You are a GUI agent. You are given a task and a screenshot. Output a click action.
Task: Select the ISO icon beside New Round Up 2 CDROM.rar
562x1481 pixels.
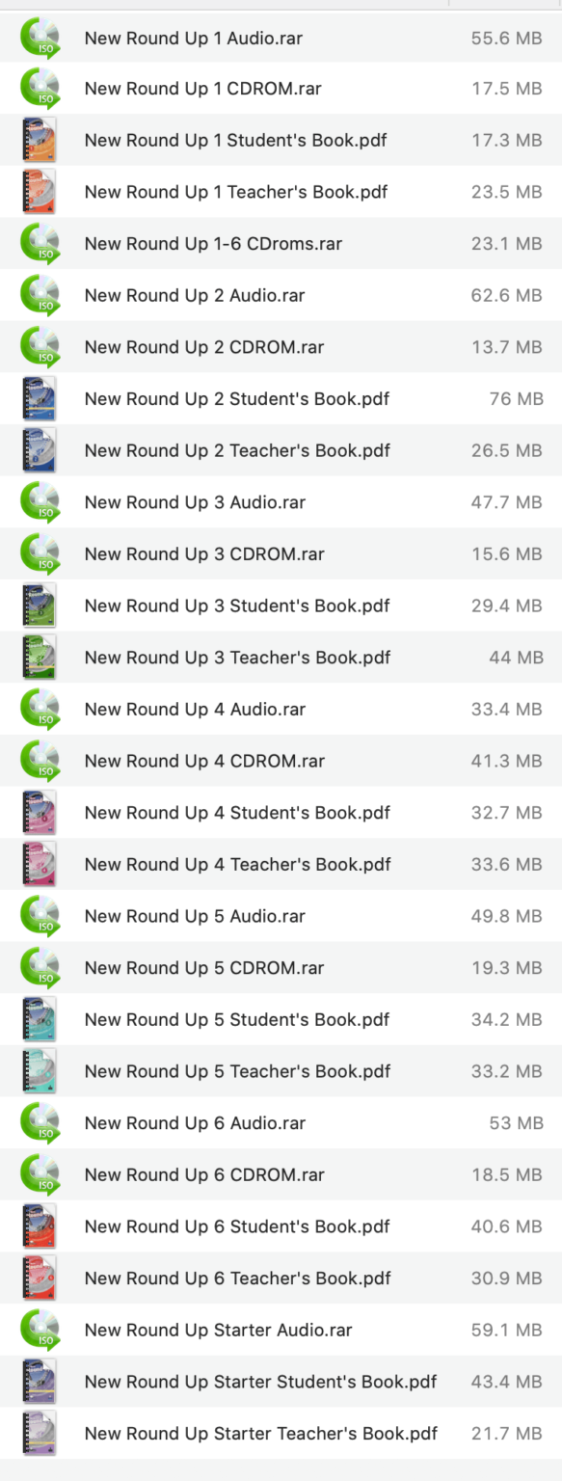(x=37, y=347)
